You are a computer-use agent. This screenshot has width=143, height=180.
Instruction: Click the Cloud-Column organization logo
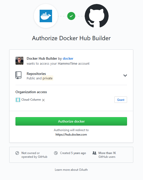click(x=18, y=100)
